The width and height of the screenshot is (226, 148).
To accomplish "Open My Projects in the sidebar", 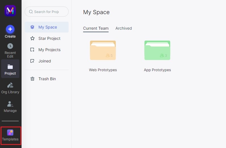I will 49,50.
